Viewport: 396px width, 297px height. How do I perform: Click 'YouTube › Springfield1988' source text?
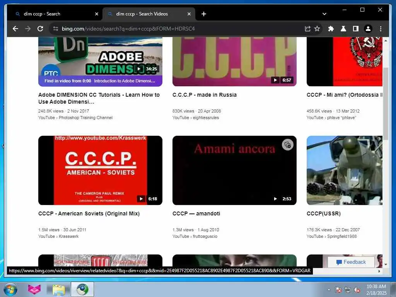coord(331,236)
